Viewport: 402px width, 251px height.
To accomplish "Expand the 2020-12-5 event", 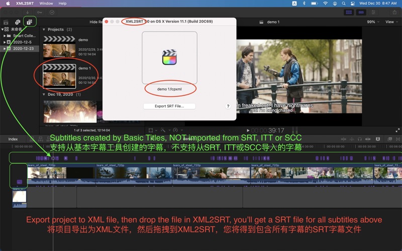I will pos(5,42).
